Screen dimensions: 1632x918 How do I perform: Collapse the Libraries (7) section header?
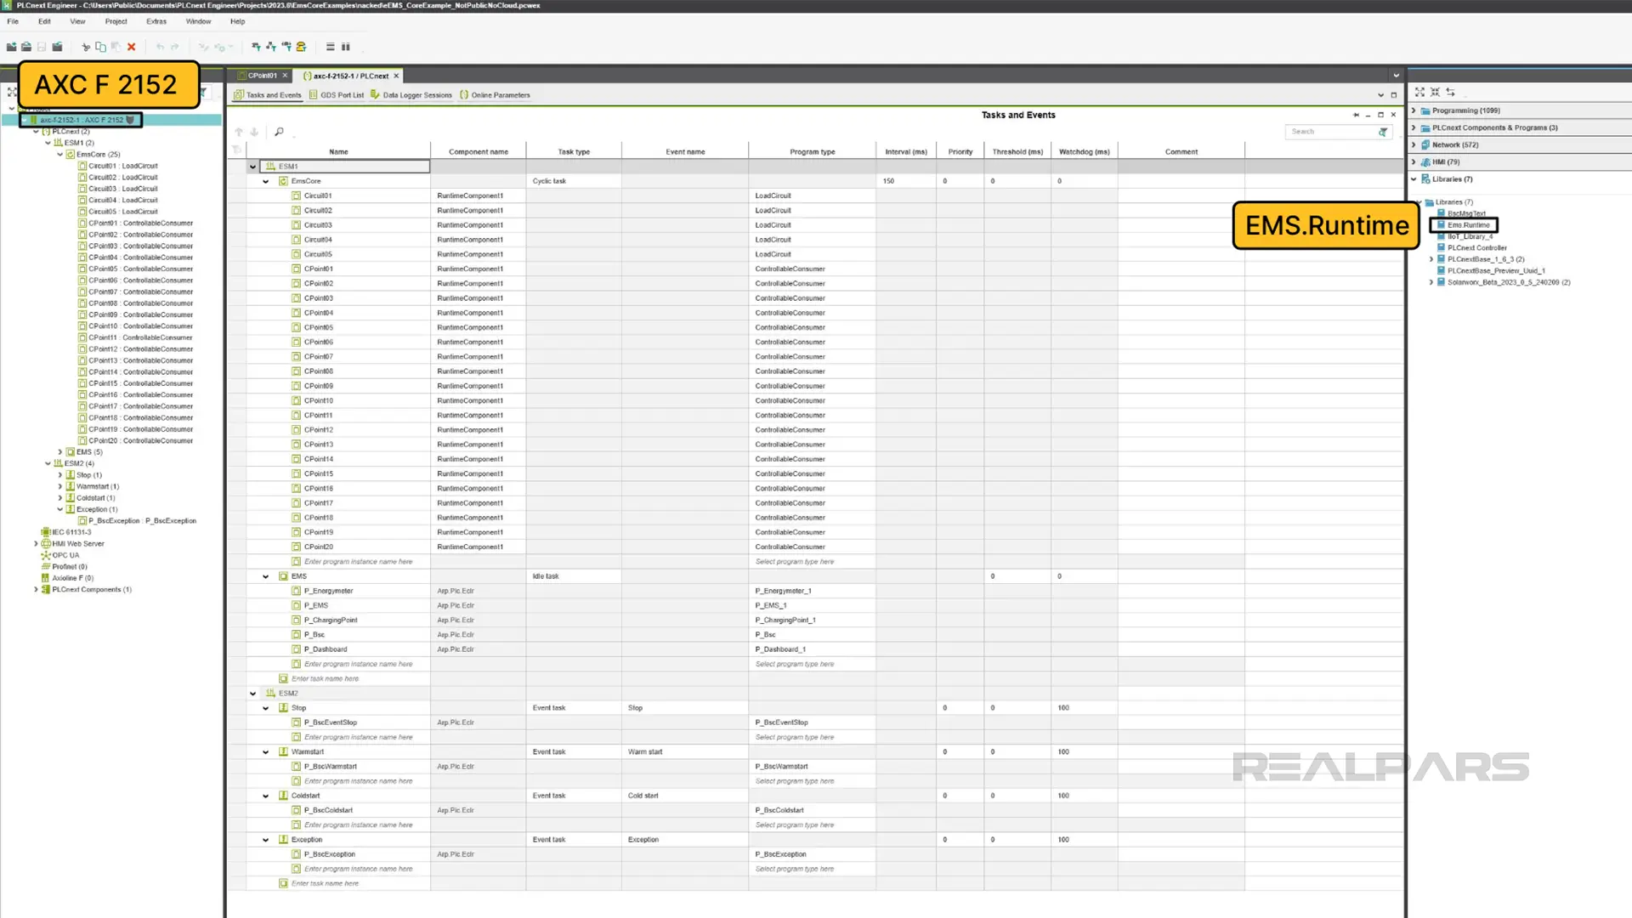pos(1414,179)
